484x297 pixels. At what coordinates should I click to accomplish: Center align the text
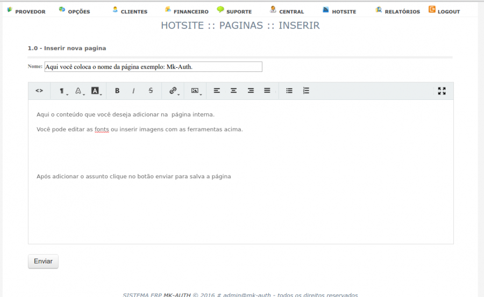(x=233, y=91)
